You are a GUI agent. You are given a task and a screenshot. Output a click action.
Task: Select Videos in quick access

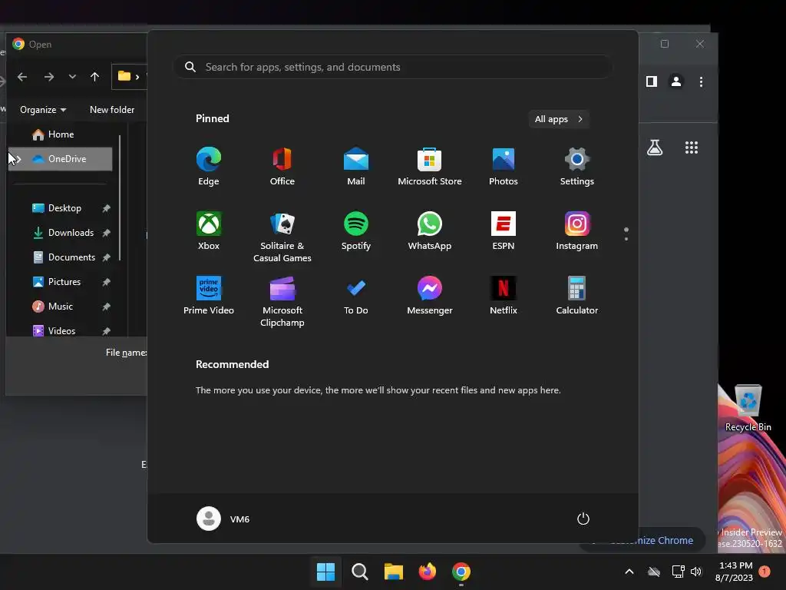pyautogui.click(x=60, y=330)
